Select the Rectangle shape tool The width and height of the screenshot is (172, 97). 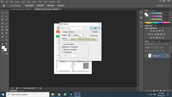pos(6,40)
